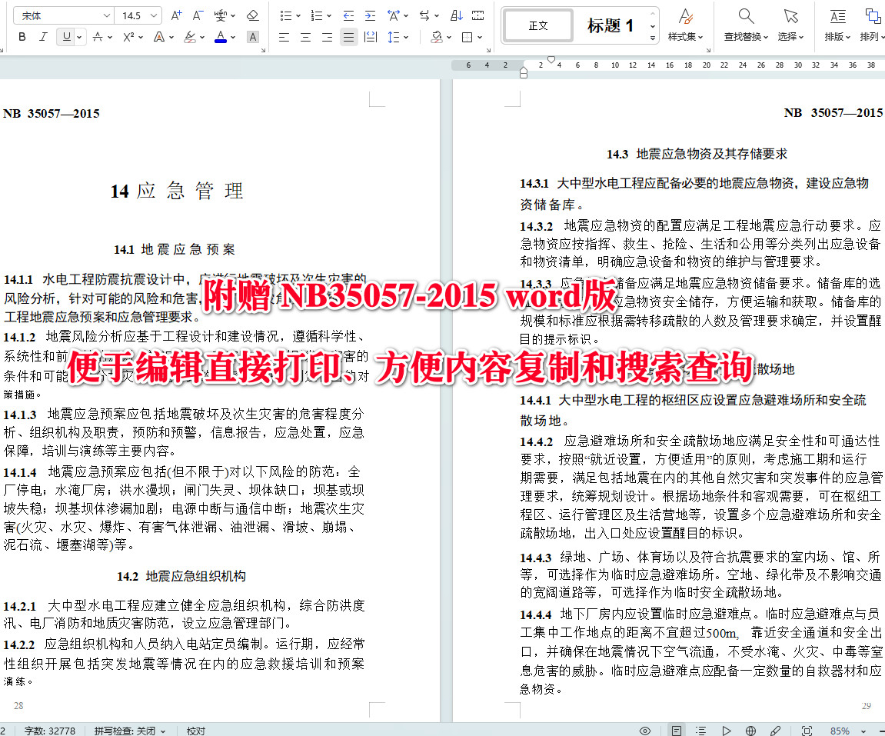Click word count 字数: 32778
Viewport: 885px width, 736px height.
click(x=50, y=731)
